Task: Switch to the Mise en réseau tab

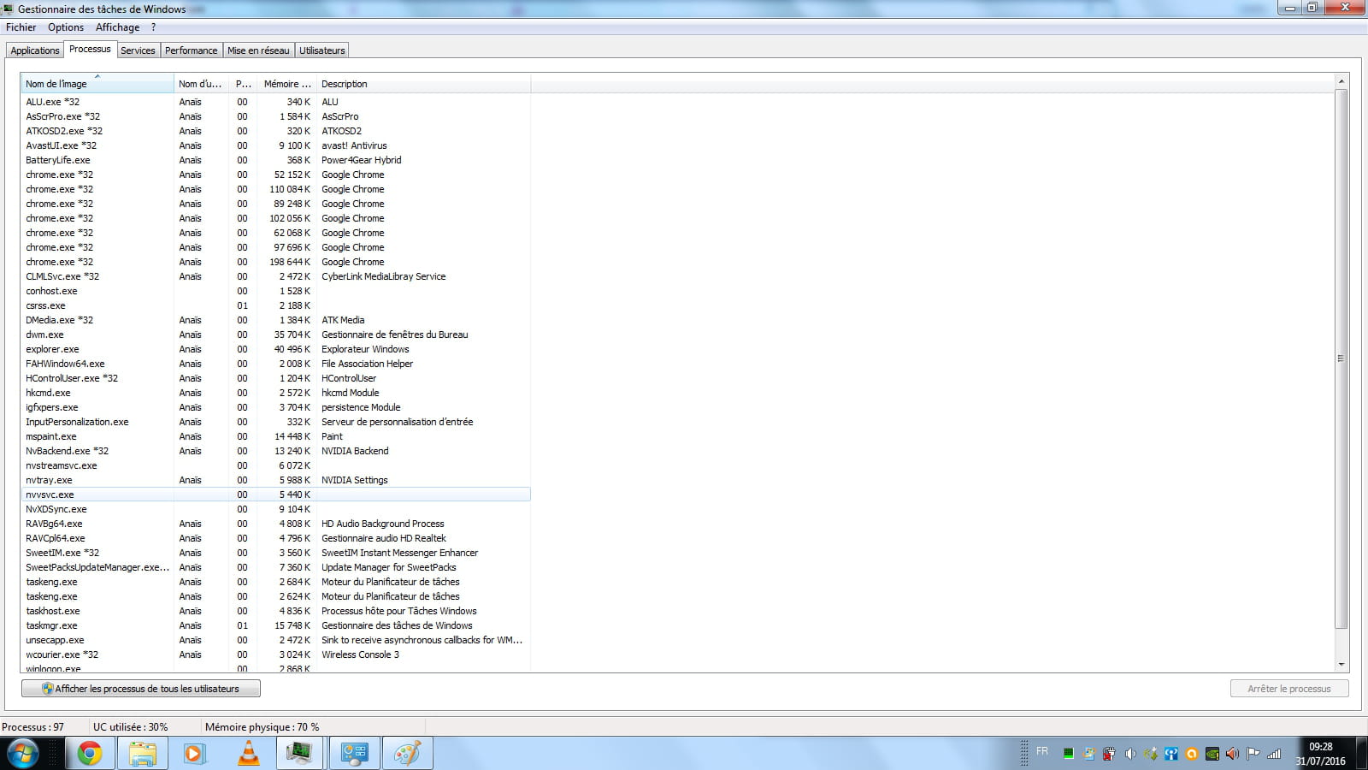Action: (x=258, y=50)
